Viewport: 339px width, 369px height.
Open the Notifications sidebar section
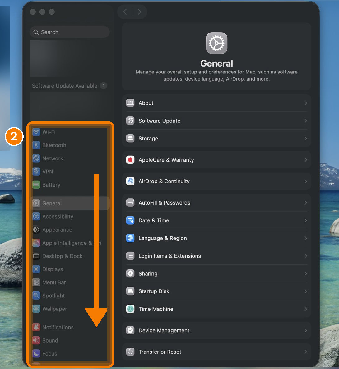(x=70, y=327)
